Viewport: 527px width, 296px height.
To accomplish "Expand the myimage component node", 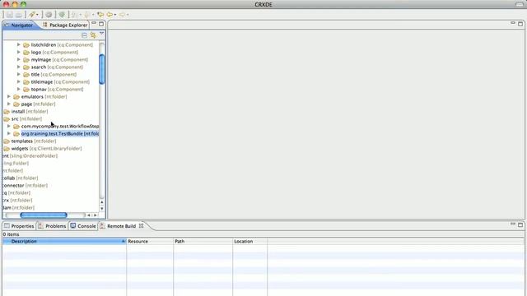I will 19,59.
